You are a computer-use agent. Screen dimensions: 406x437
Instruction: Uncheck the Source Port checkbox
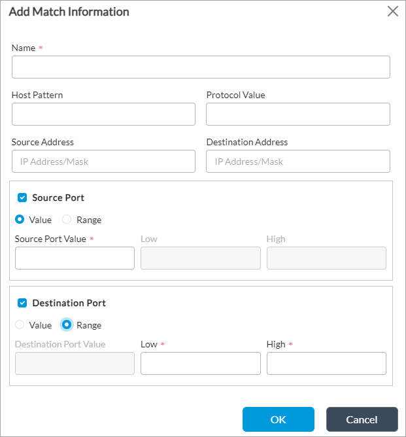22,198
